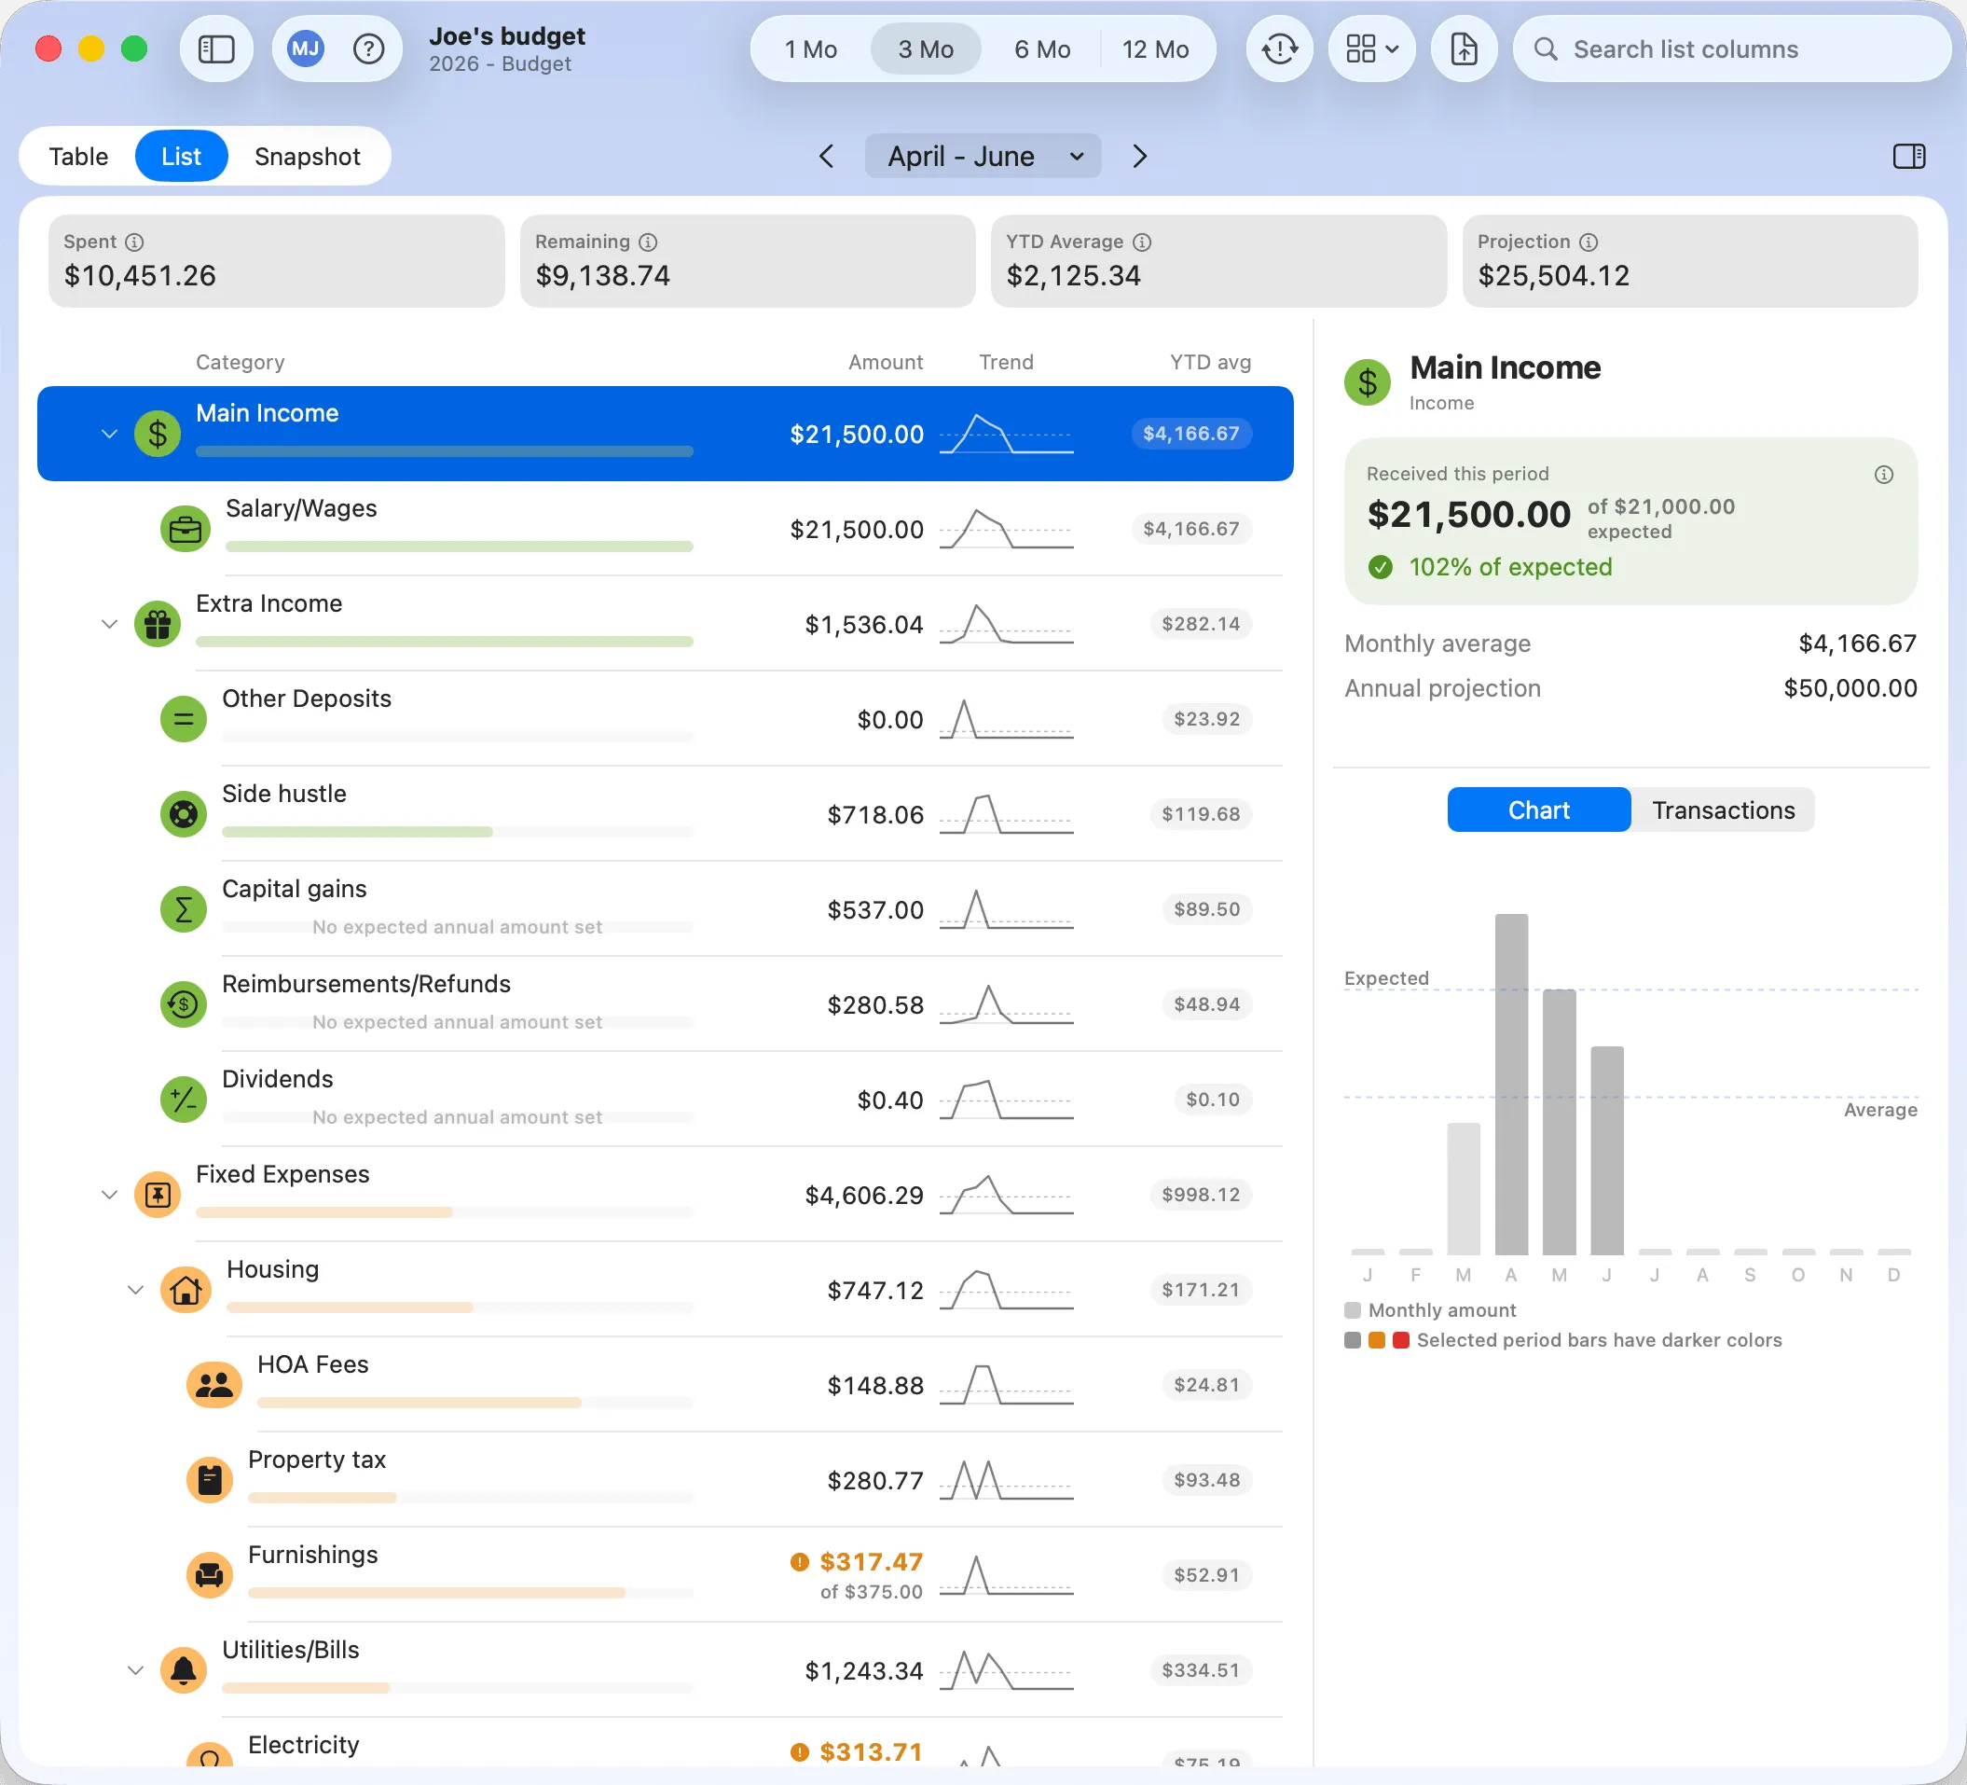This screenshot has height=1785, width=1967.
Task: Click the Property tax progress bar
Action: click(x=470, y=1498)
